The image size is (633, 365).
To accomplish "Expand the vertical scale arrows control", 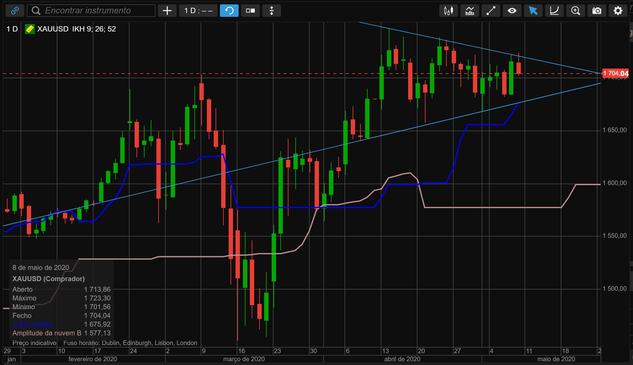I will 271,11.
